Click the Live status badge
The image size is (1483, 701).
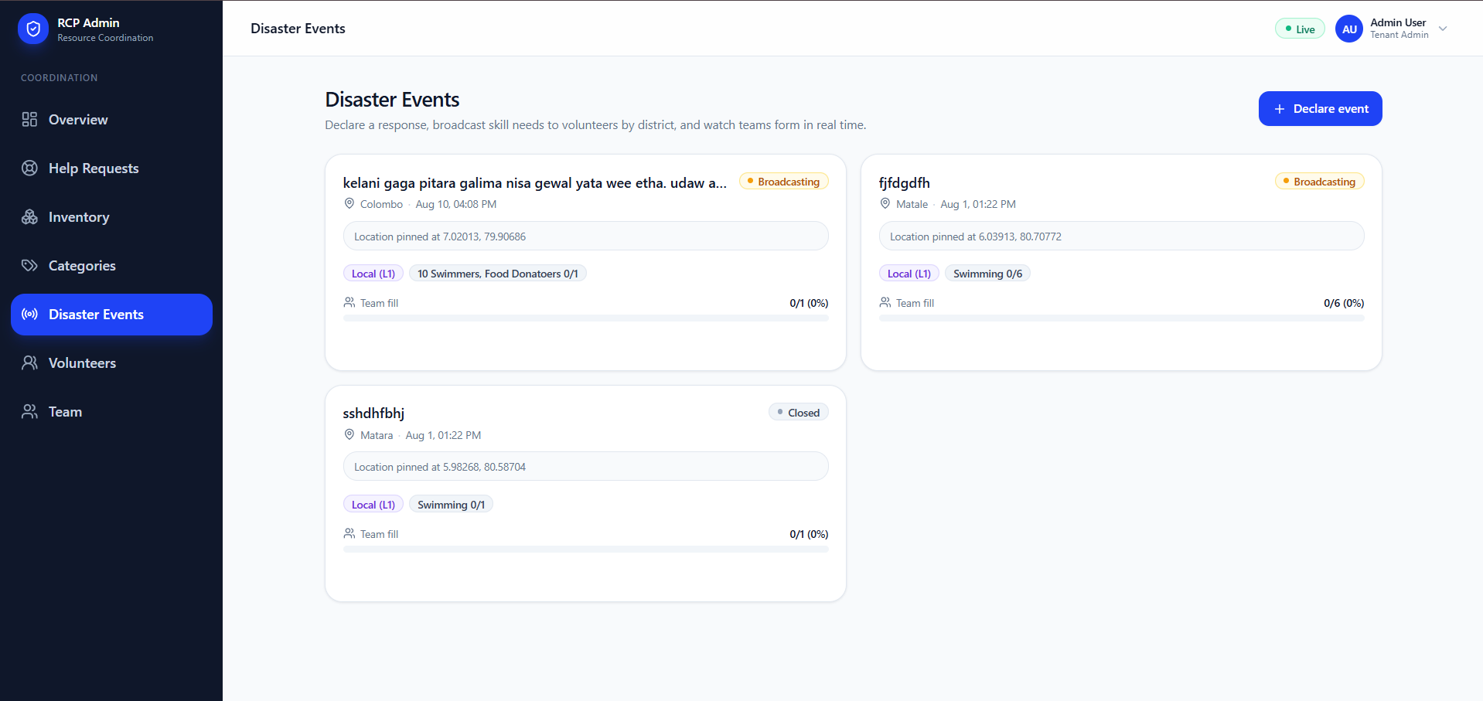point(1300,29)
